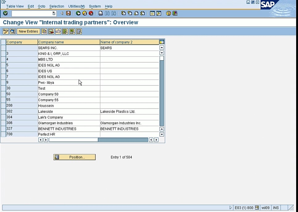298x212 pixels.
Task: Jump to first page icon
Action: coord(123,13)
